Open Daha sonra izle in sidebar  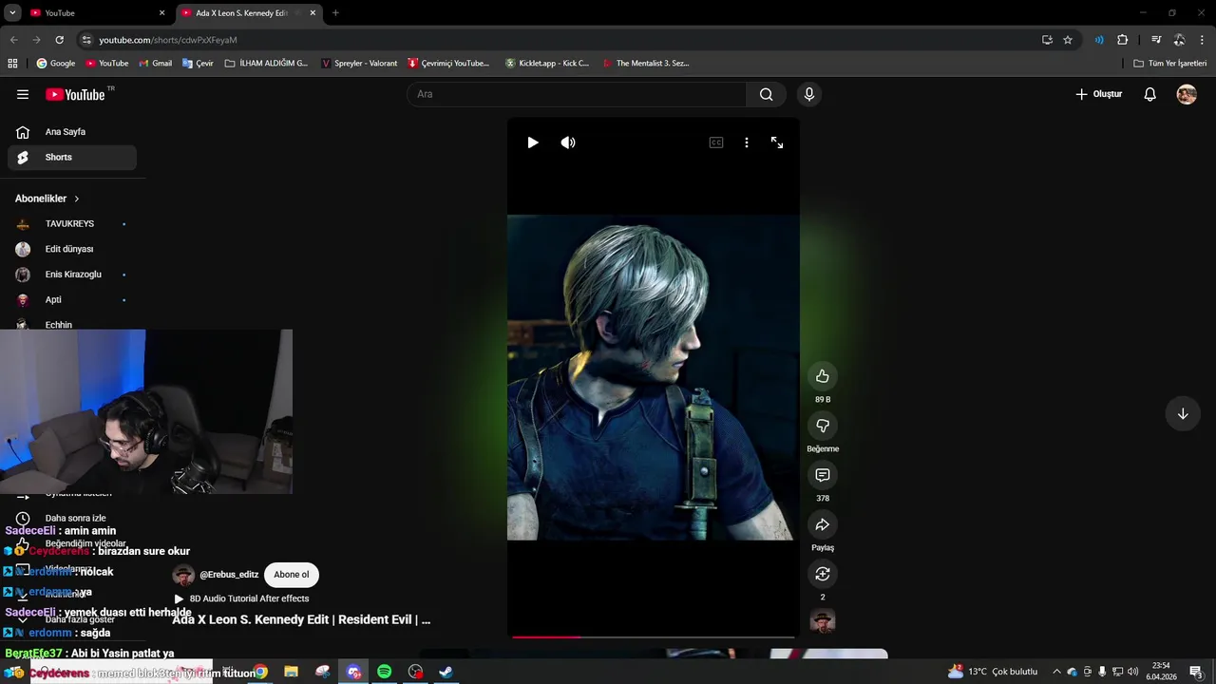click(75, 519)
